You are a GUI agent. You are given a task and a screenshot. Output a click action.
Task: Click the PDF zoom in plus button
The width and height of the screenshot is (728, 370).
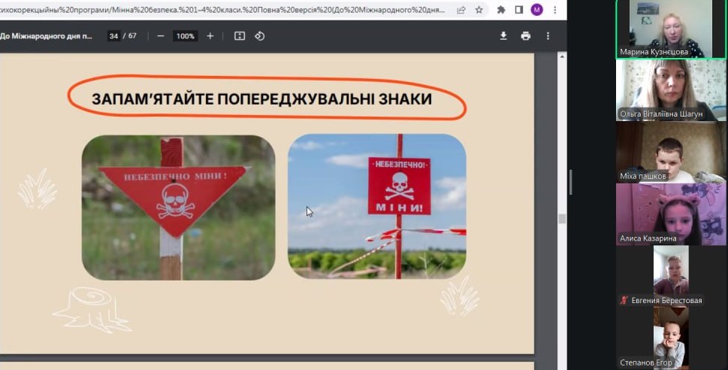pos(210,36)
